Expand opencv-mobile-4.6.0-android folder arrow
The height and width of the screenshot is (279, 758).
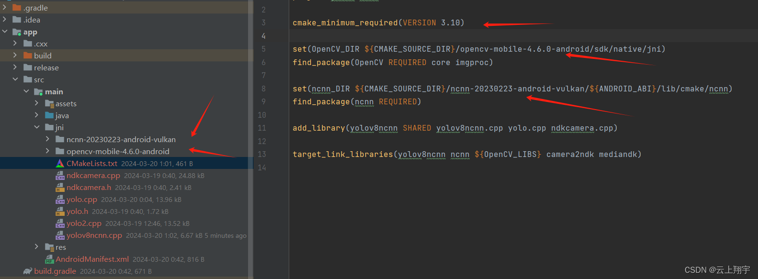47,151
